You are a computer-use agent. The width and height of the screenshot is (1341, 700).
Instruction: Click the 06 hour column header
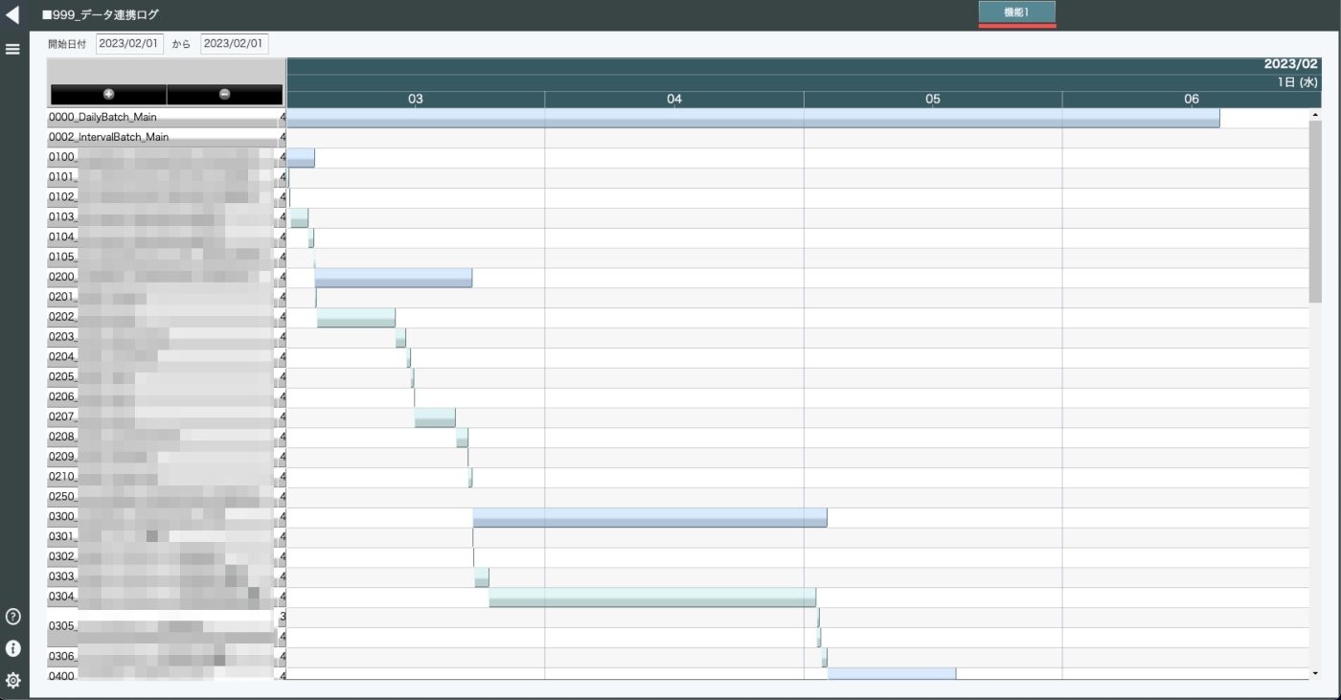tap(1192, 100)
